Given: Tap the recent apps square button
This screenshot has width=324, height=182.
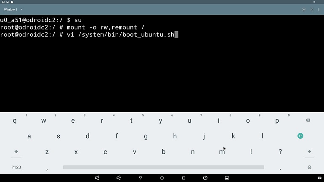Looking at the screenshot, I should click(183, 178).
